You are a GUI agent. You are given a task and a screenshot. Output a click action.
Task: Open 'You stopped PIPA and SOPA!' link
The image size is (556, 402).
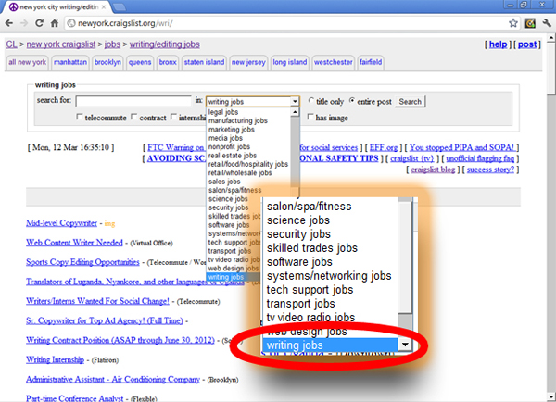point(461,147)
